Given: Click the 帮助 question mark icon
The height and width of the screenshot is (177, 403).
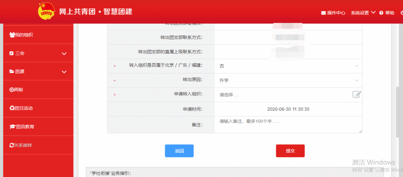Looking at the screenshot, I should click(381, 13).
